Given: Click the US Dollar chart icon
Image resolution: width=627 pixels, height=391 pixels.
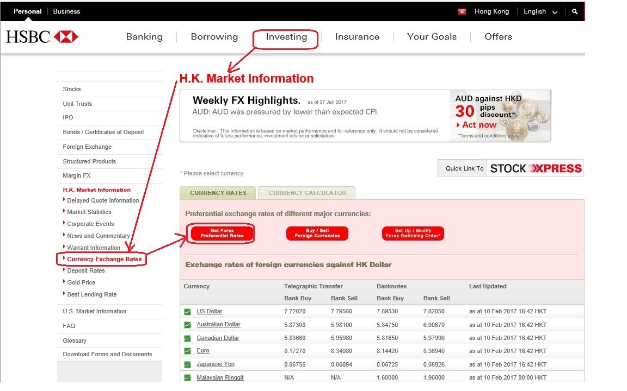Looking at the screenshot, I should (x=188, y=312).
